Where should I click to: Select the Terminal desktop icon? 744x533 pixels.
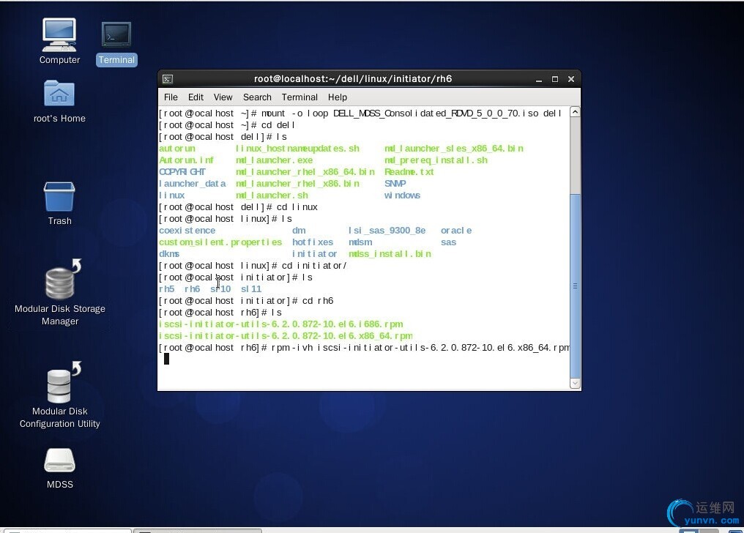pyautogui.click(x=116, y=42)
